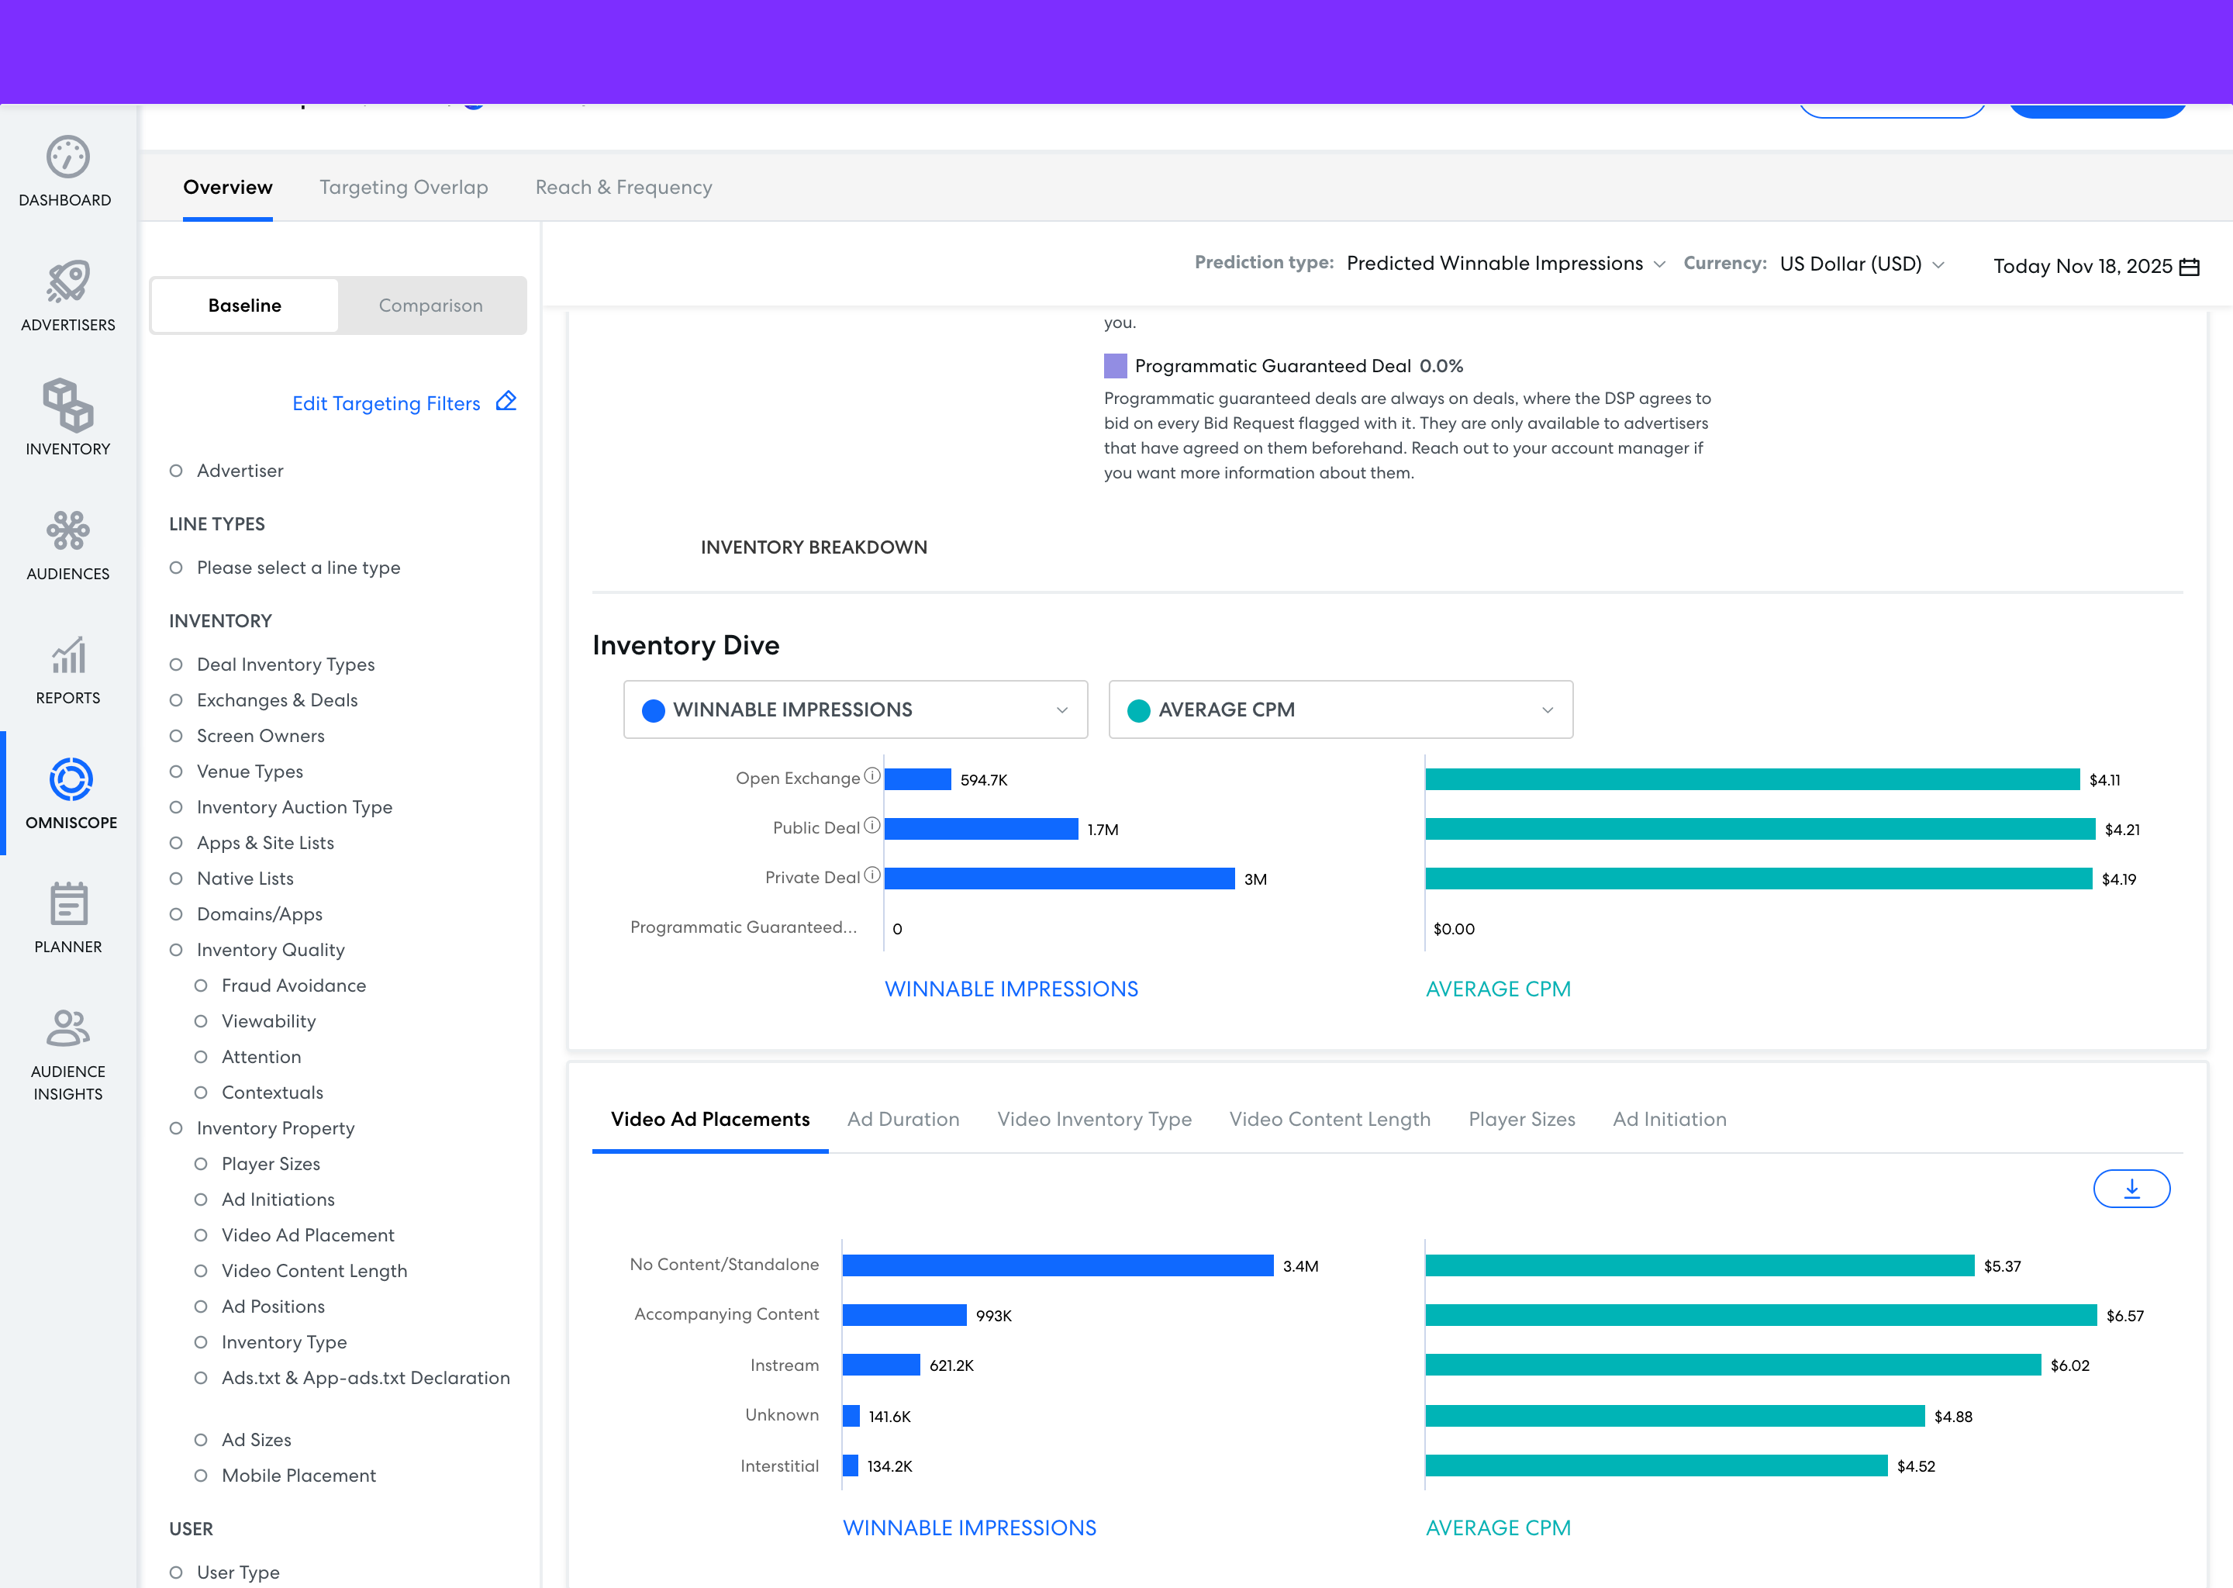Viewport: 2233px width, 1588px height.
Task: Select the Comparison toggle option
Action: [x=430, y=306]
